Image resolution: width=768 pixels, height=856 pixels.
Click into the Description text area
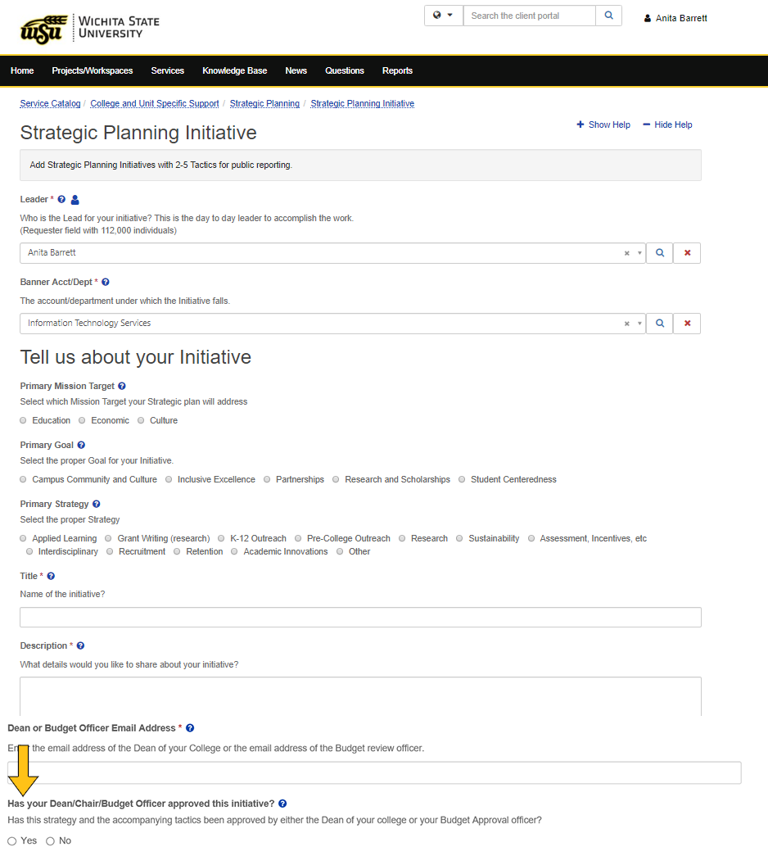pos(360,696)
